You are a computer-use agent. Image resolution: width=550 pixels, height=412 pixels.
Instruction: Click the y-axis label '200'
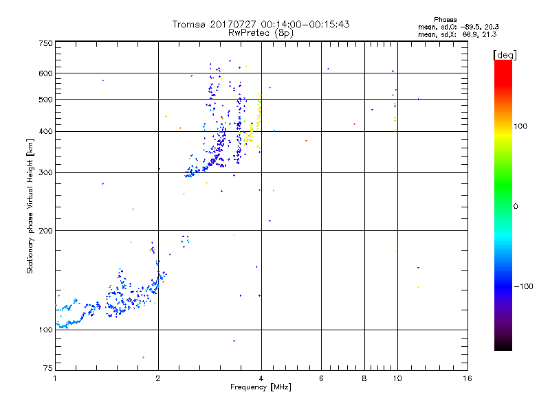(46, 231)
